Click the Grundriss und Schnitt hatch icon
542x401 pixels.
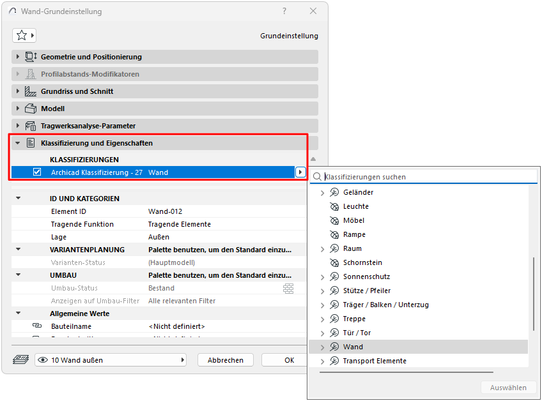point(31,91)
